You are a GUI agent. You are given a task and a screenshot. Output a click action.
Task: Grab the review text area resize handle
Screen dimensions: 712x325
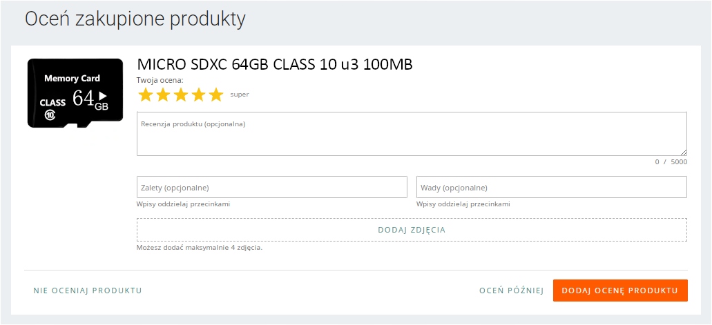684,152
